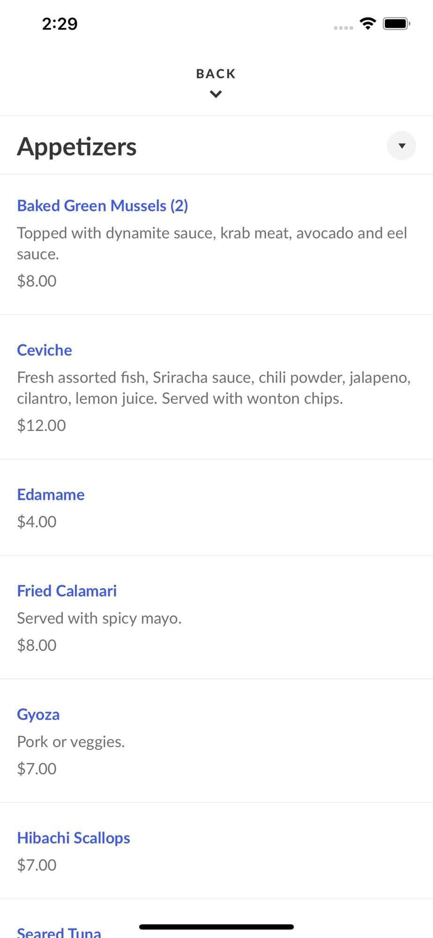This screenshot has height=938, width=433.
Task: Tap the 2:29 clock in status bar
Action: coord(60,24)
